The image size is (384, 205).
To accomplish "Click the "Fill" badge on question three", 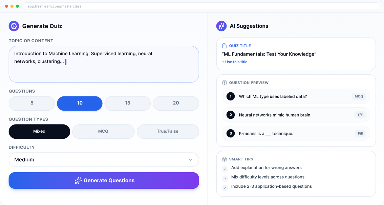I will click(x=360, y=133).
